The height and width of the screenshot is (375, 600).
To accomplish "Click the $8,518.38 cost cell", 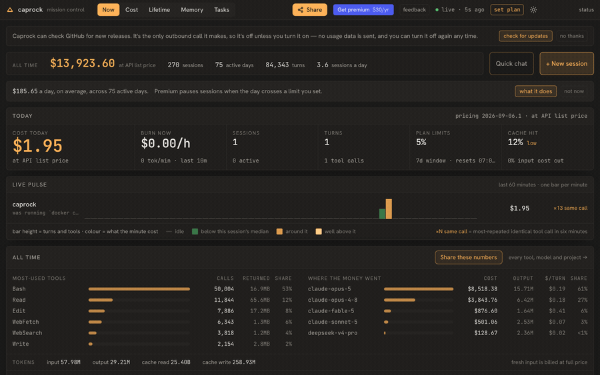I will tap(482, 289).
